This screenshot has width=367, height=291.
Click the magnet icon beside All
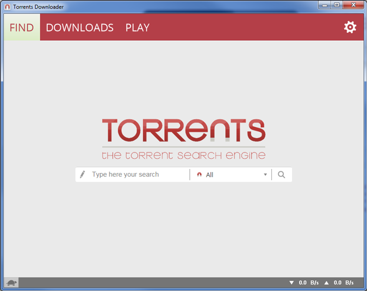199,175
